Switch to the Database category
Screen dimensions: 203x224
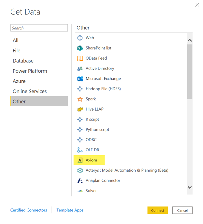click(x=23, y=61)
